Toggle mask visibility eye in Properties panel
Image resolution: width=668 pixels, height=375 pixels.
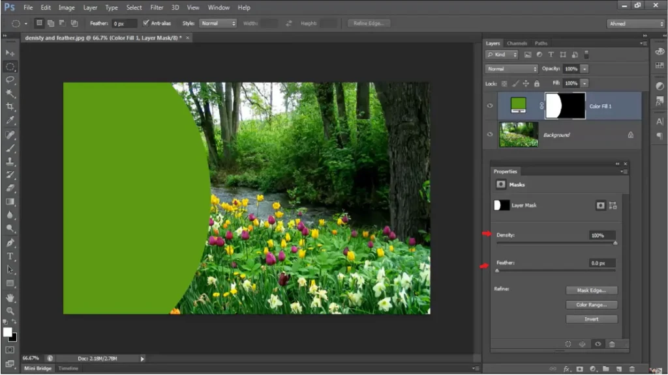tap(598, 344)
